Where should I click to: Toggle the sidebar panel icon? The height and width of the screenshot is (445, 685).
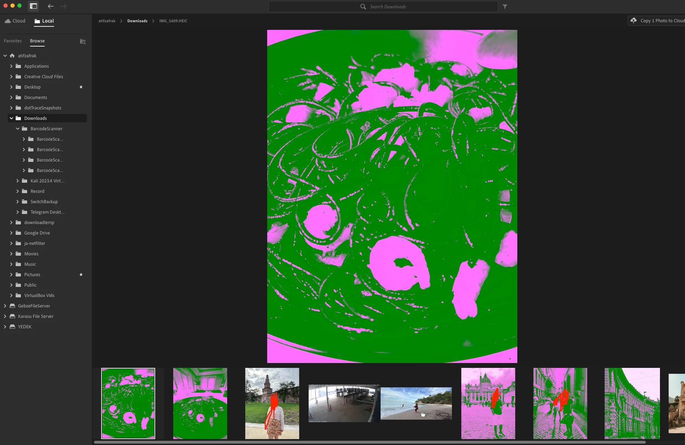pyautogui.click(x=33, y=6)
